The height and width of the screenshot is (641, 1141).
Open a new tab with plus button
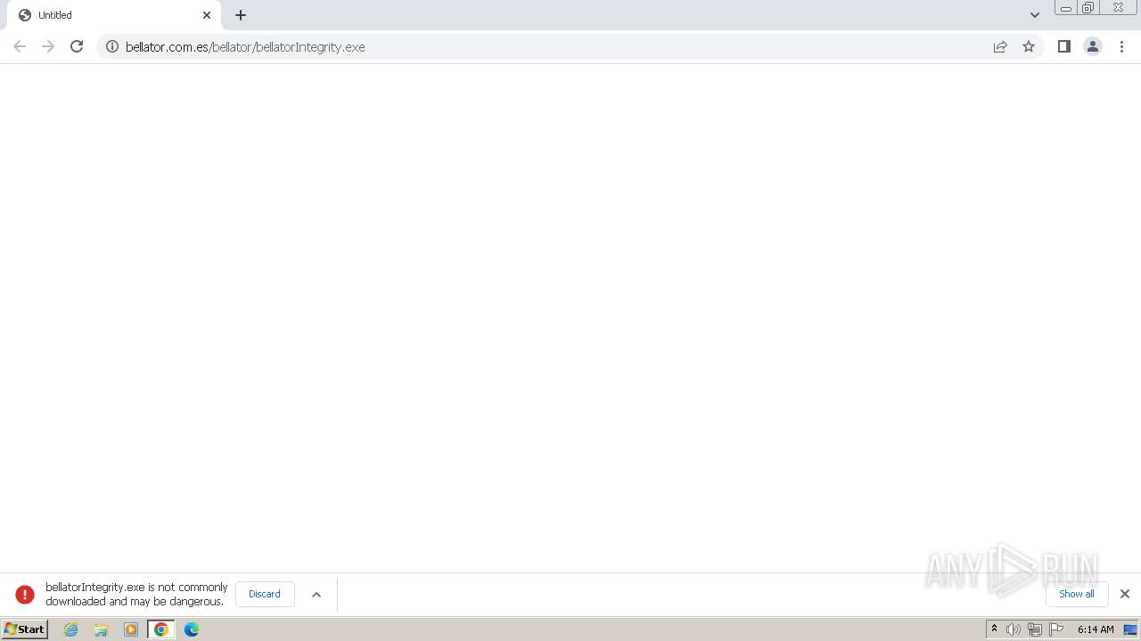[241, 15]
